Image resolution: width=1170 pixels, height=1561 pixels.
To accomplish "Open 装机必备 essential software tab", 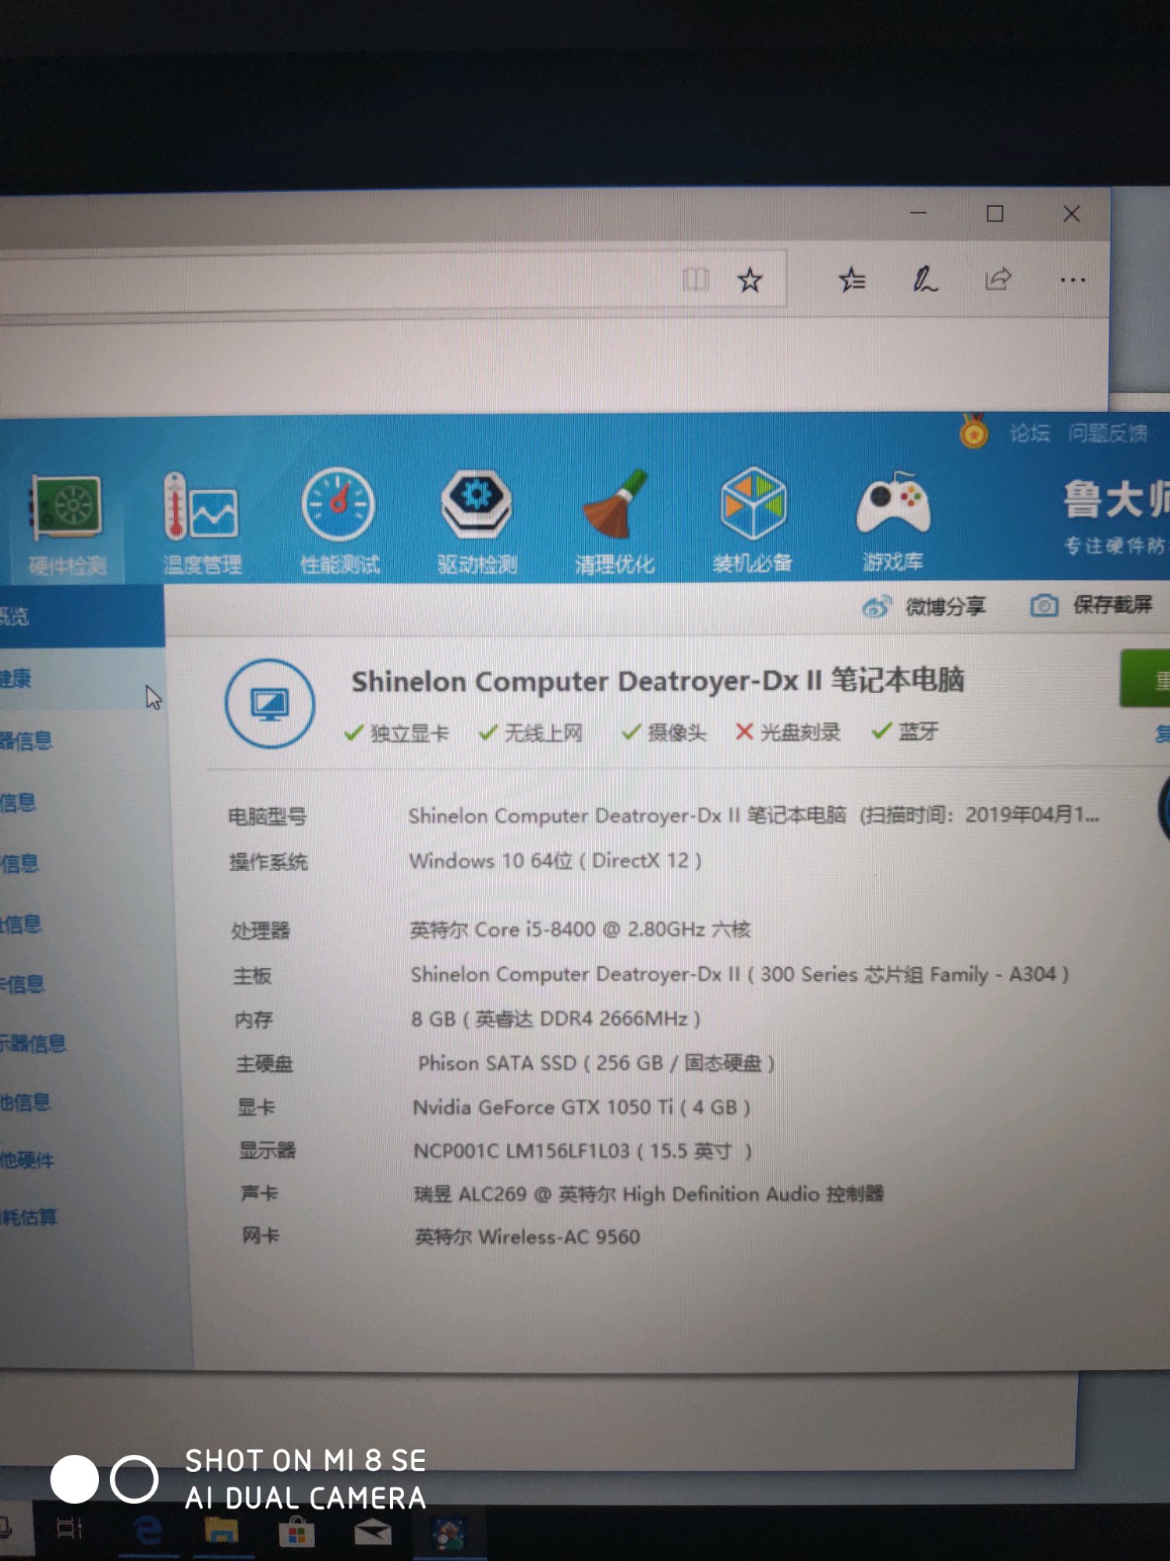I will [752, 521].
